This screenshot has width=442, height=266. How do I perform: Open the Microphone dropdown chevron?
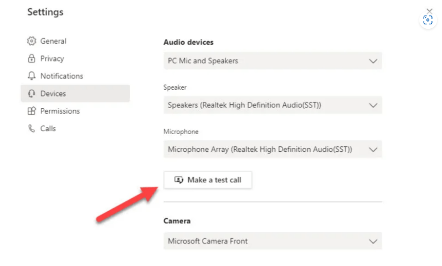(x=373, y=150)
